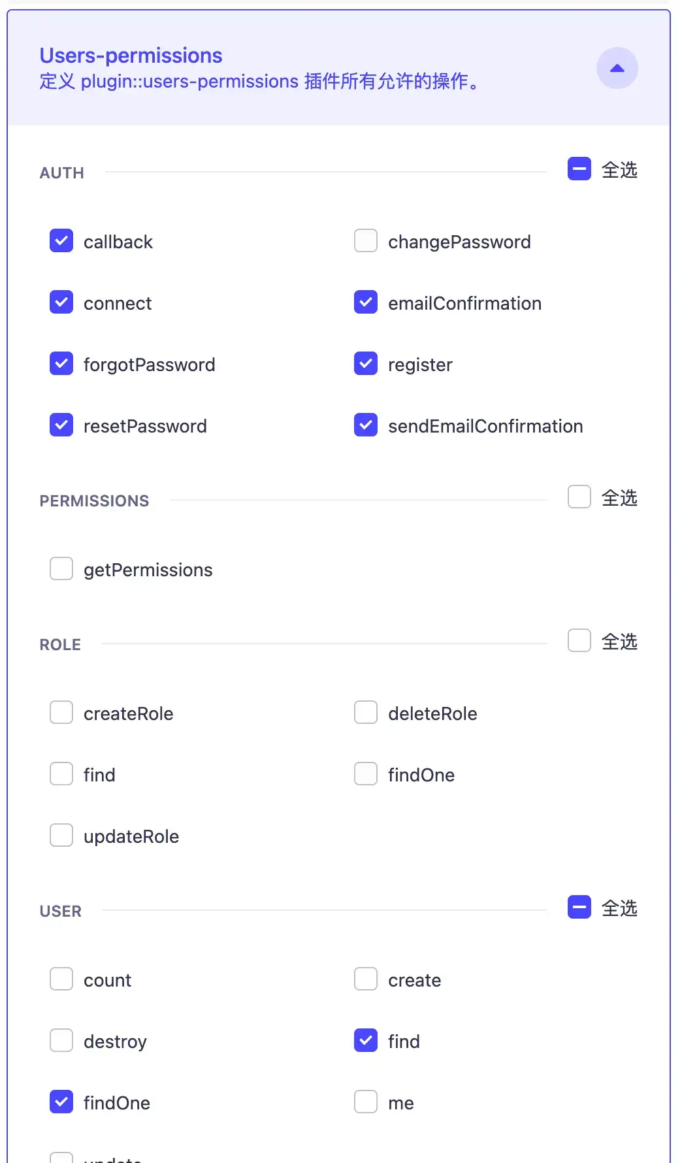Click the Users-permissions heading title
682x1163 pixels.
(131, 56)
